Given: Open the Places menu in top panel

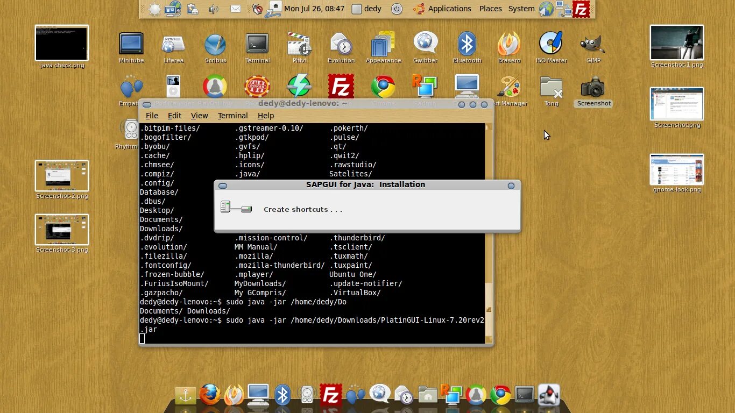Looking at the screenshot, I should click(490, 9).
